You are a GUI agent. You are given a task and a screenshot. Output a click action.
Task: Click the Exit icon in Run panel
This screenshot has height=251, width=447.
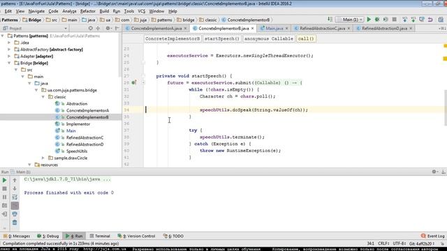(4, 214)
